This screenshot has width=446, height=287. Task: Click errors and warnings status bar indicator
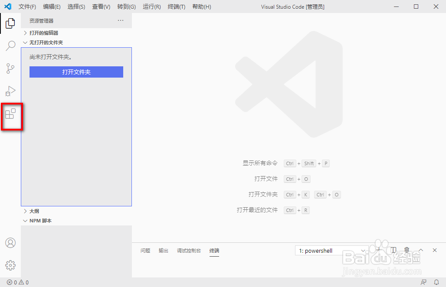tap(18, 283)
